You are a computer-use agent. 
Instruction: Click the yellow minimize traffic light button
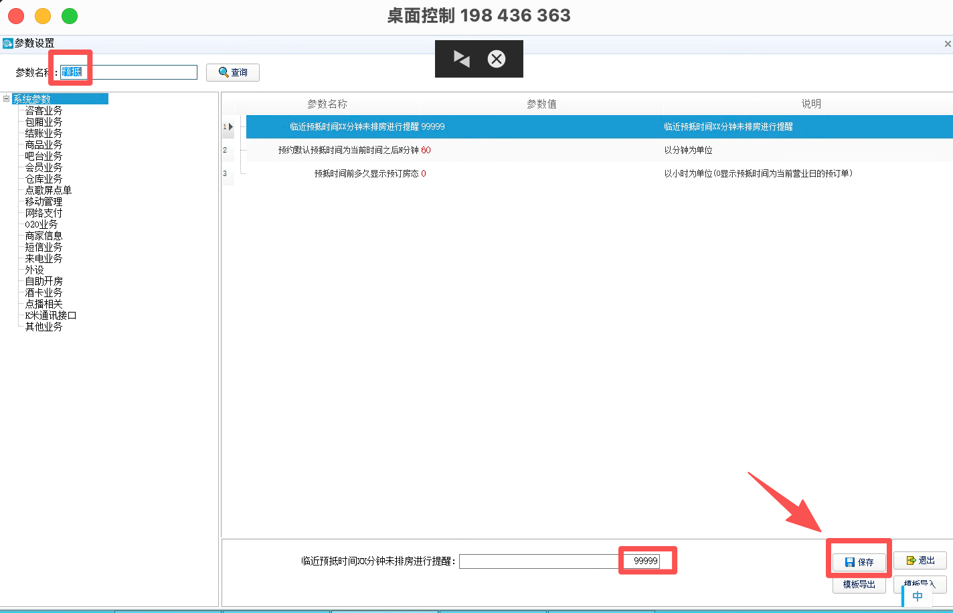(x=42, y=15)
